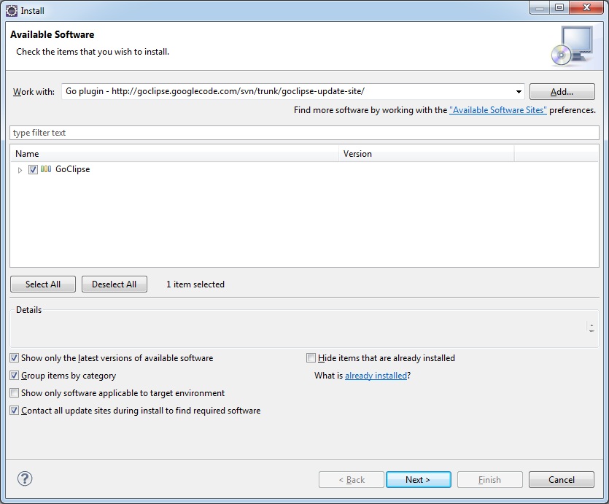Click the Add... button
609x504 pixels.
tap(562, 92)
